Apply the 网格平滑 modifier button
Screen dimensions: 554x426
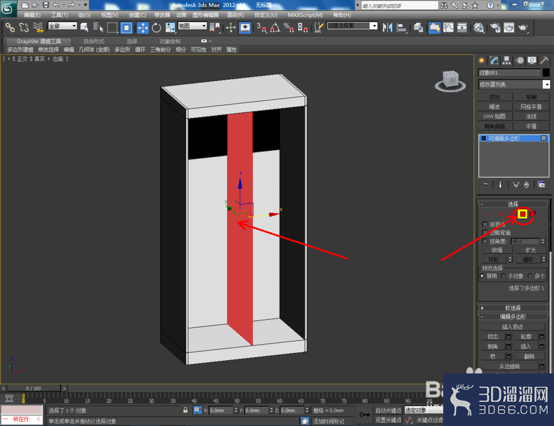click(531, 107)
